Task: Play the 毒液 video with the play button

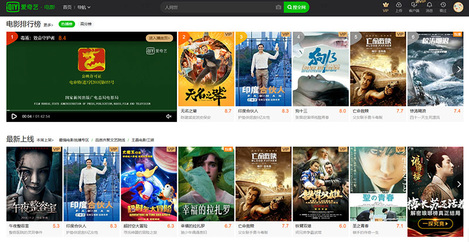Action: click(x=14, y=117)
